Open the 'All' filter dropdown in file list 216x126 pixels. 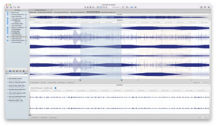pos(7,73)
